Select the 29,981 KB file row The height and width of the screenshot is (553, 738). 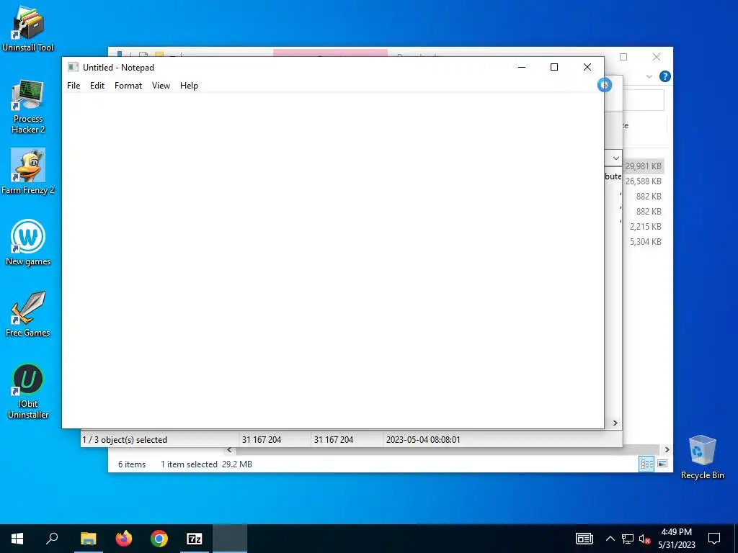tap(644, 166)
